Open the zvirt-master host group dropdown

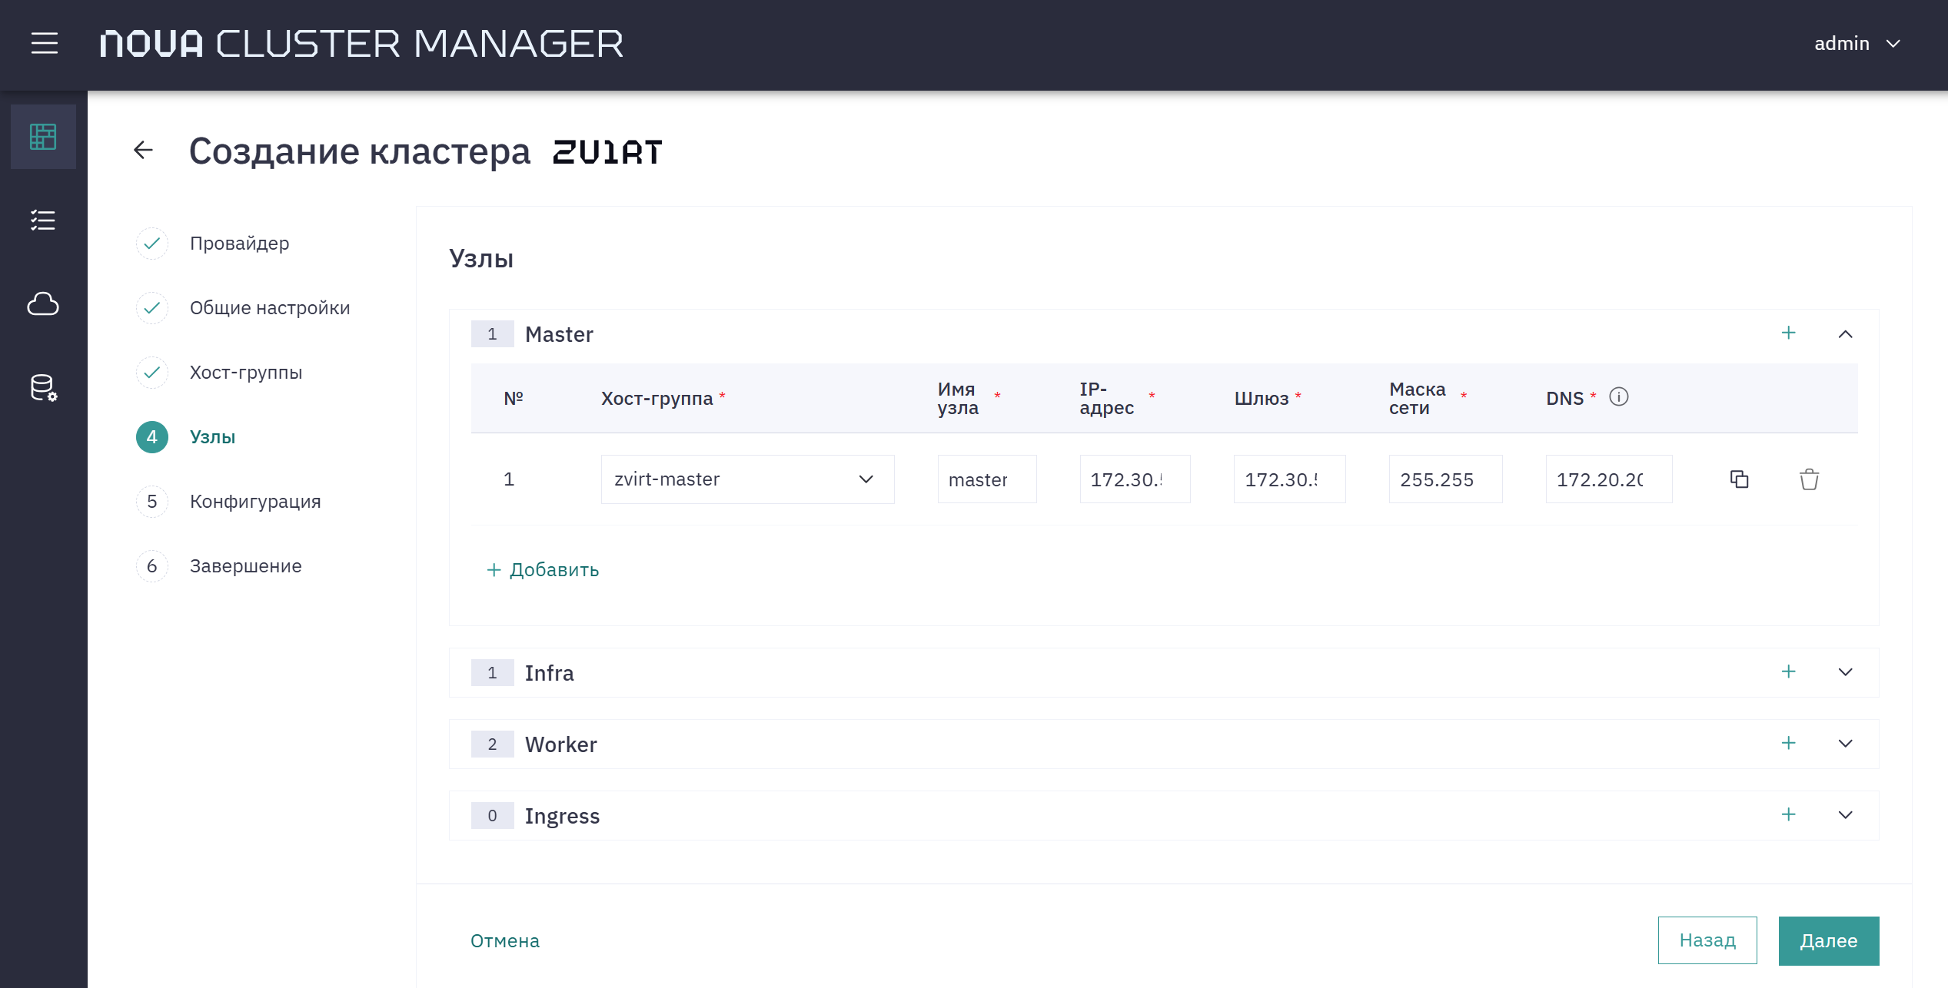[747, 479]
